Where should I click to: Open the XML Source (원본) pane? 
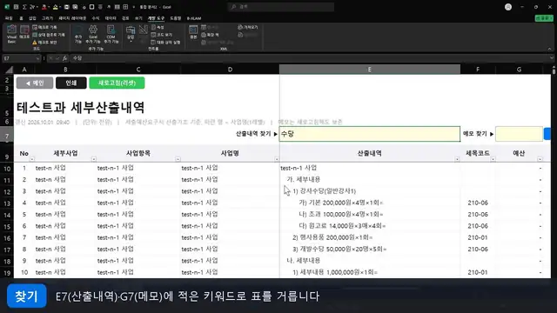point(193,32)
